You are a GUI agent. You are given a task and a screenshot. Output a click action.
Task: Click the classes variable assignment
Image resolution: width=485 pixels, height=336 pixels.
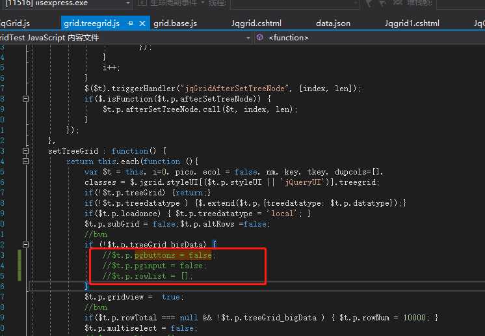tap(231, 182)
